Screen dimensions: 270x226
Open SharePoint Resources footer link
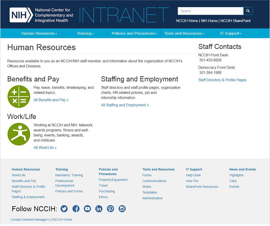[202, 186]
